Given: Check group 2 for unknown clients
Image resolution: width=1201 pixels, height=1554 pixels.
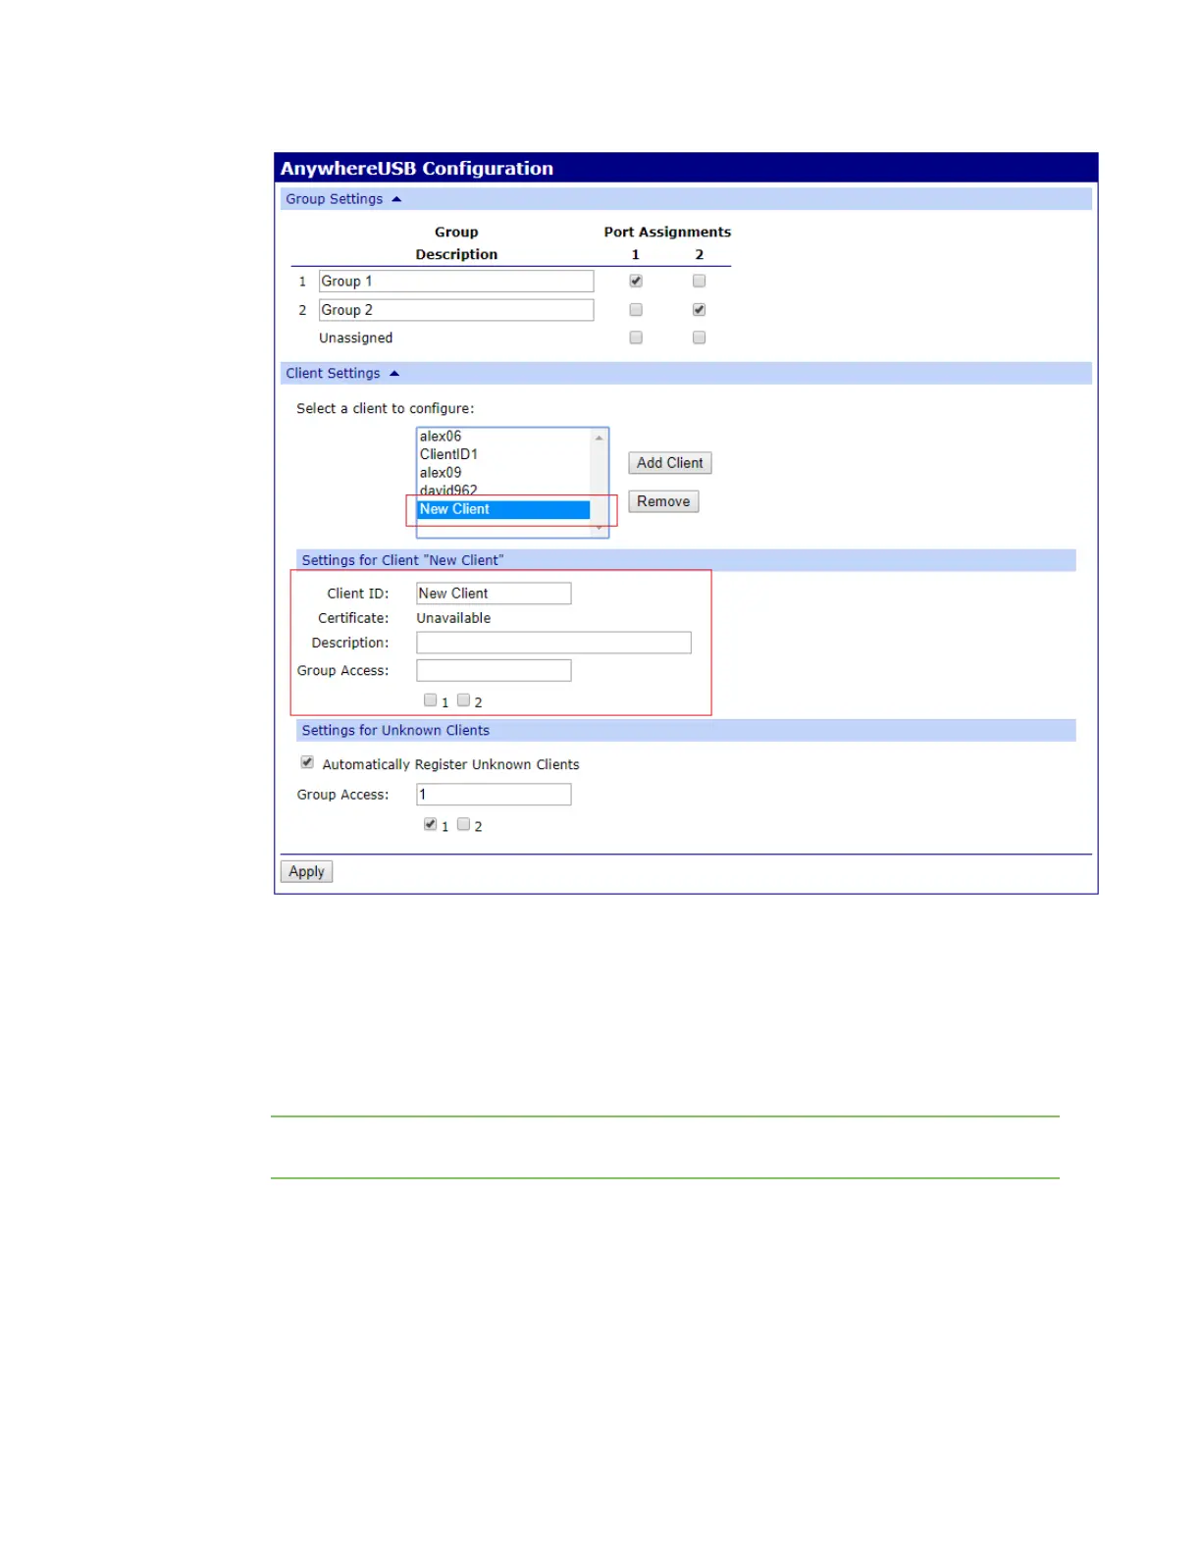Looking at the screenshot, I should tap(463, 824).
